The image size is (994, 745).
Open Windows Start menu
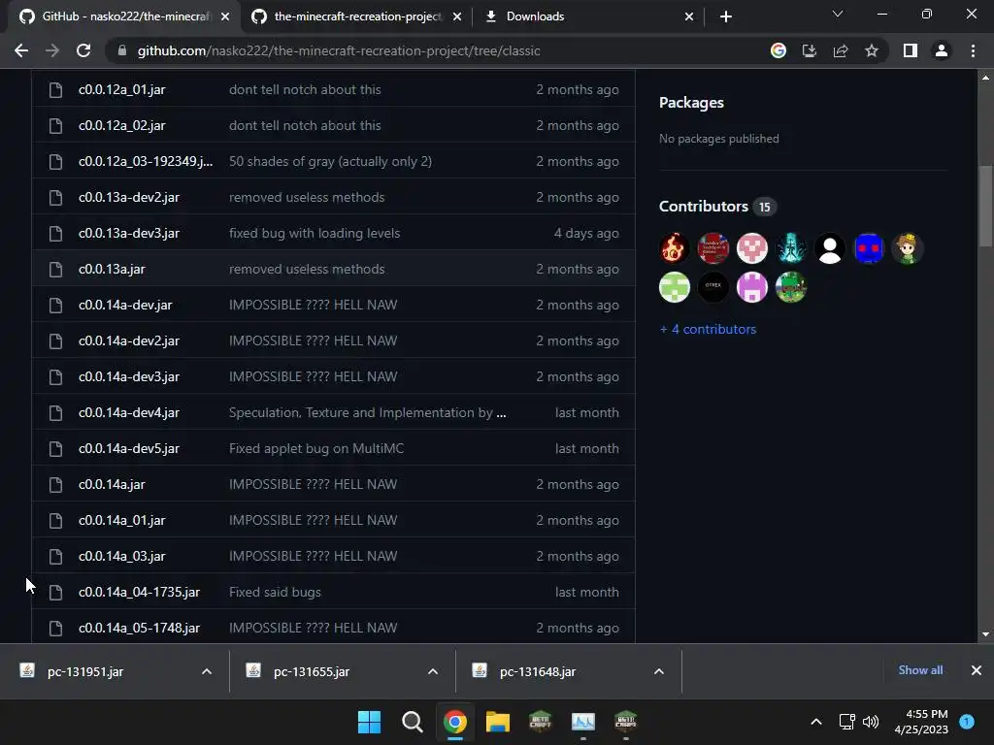point(369,722)
